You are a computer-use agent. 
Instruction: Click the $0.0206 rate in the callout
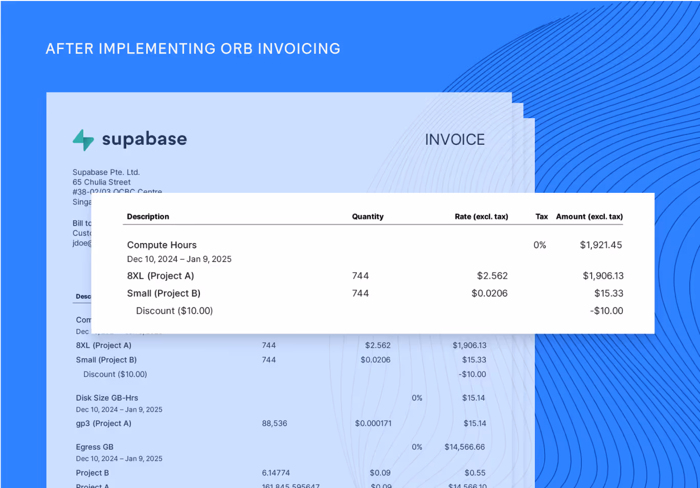coord(489,293)
